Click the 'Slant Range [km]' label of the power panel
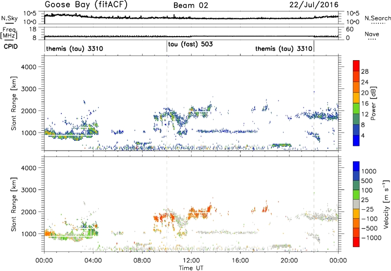The image size is (391, 271). 14,103
